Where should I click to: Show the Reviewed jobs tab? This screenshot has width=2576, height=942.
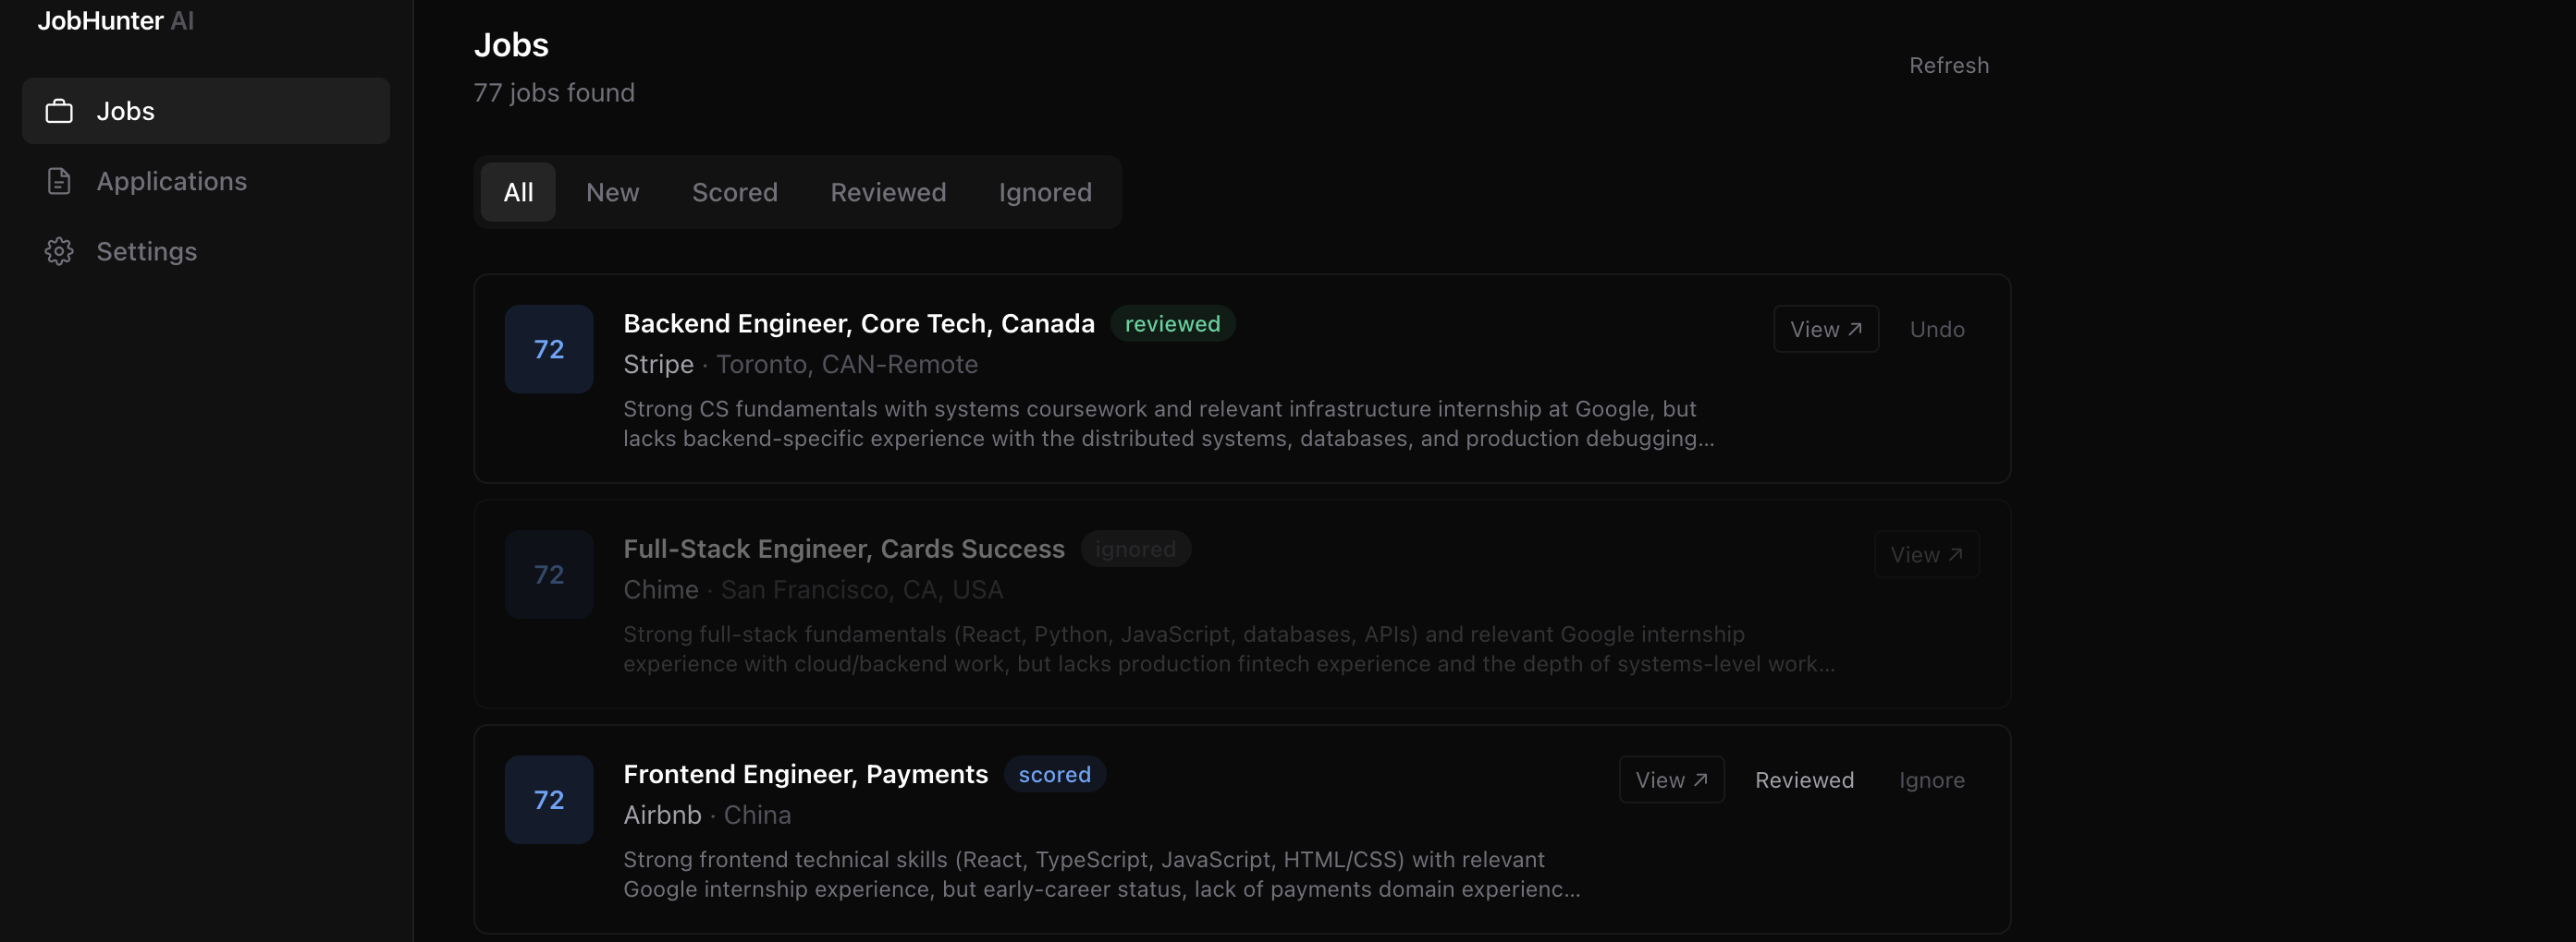point(887,192)
